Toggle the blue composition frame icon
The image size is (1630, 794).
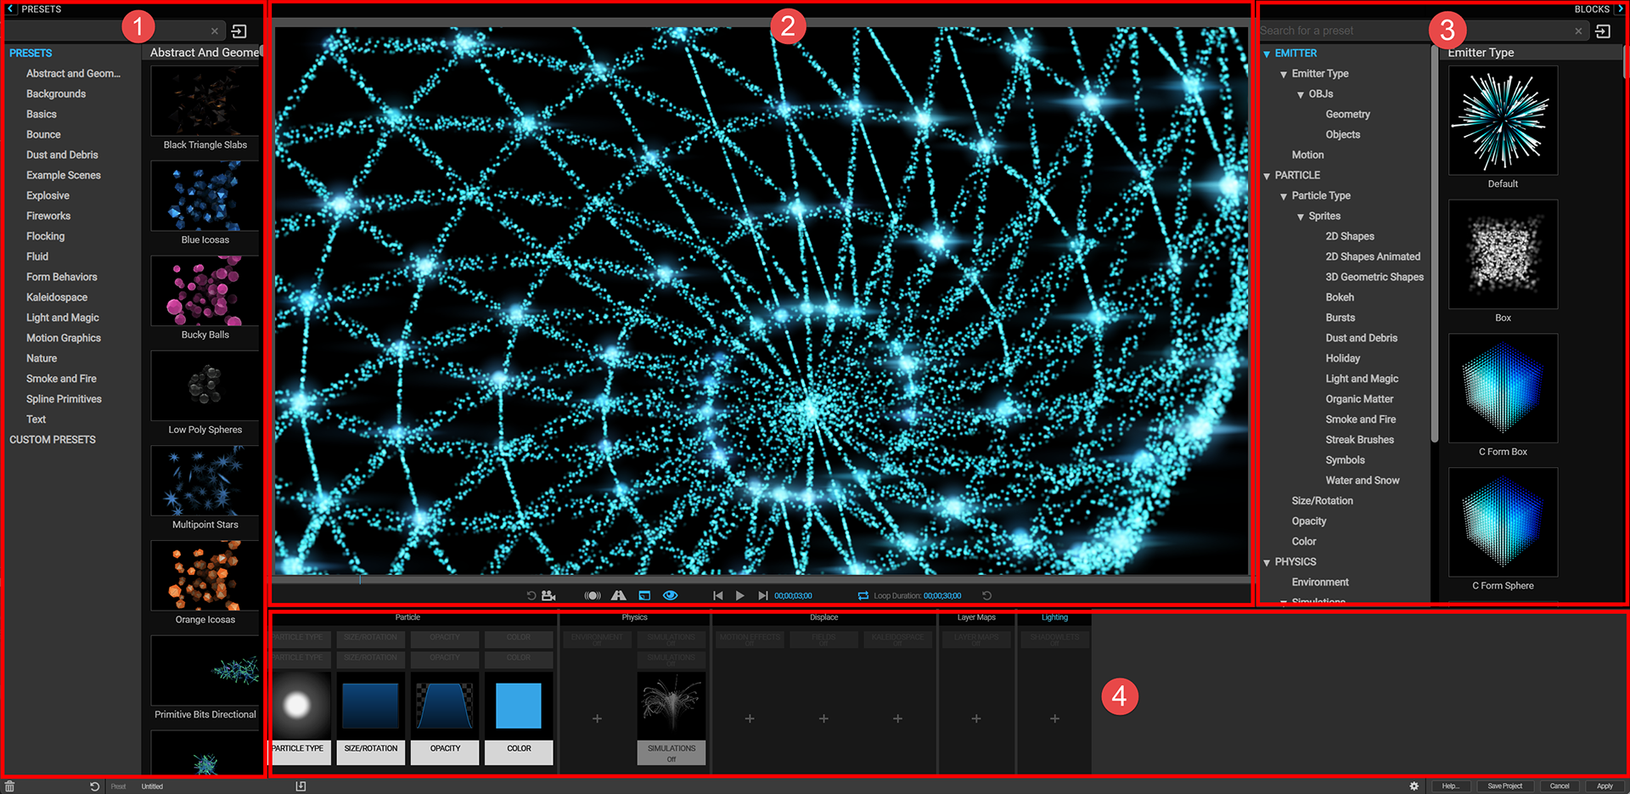coord(644,596)
